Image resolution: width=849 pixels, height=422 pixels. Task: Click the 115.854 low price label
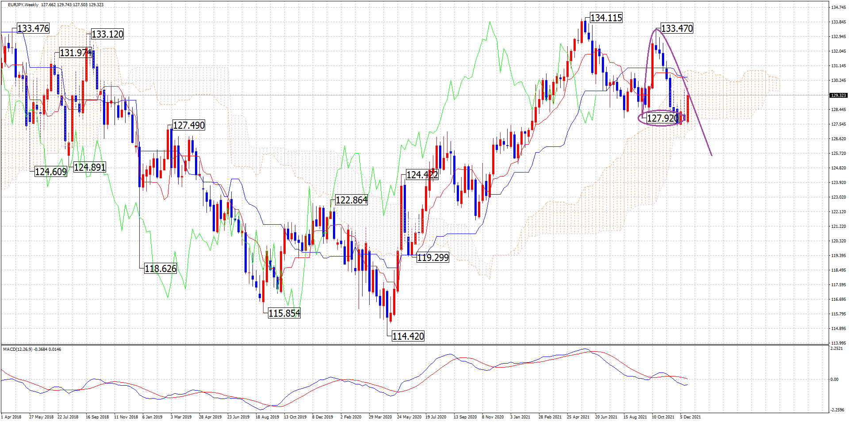click(284, 314)
